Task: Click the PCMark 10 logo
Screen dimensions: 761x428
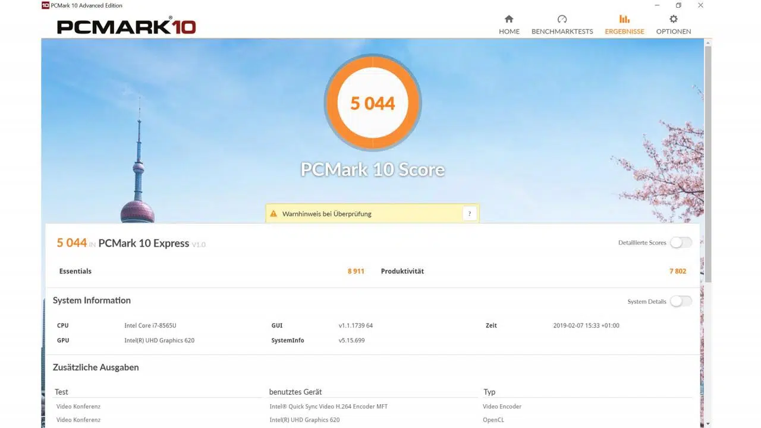Action: (126, 26)
